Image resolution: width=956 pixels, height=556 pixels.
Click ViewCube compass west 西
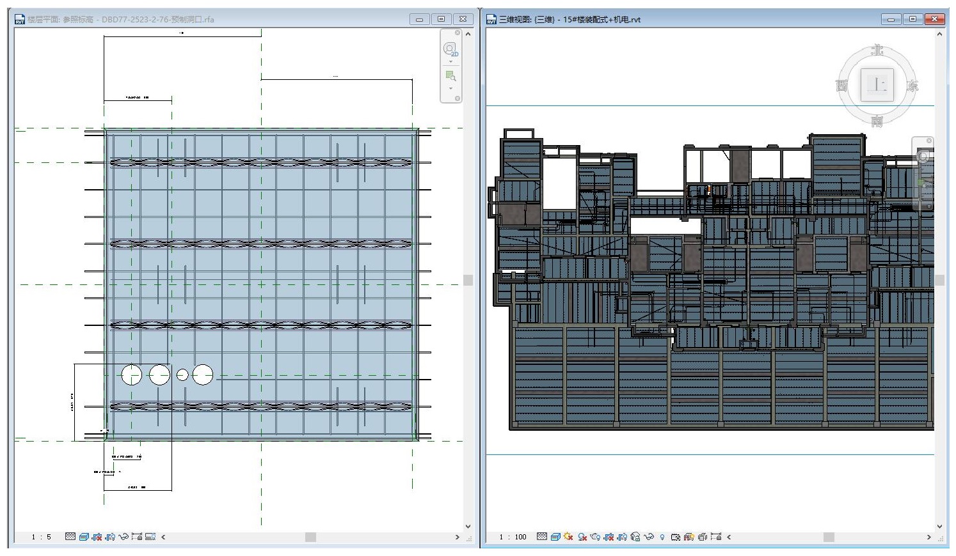(x=842, y=85)
